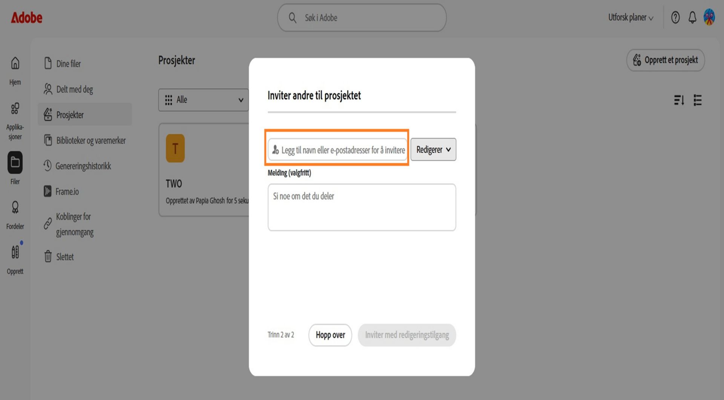Click the Opprett create icon
Viewport: 724px width, 400px height.
click(15, 252)
